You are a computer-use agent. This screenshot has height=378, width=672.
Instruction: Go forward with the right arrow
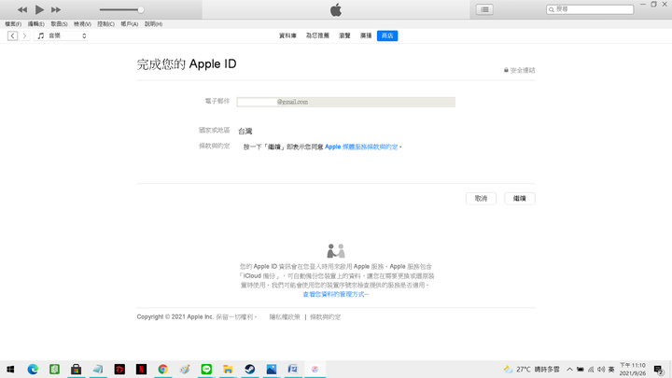(24, 36)
